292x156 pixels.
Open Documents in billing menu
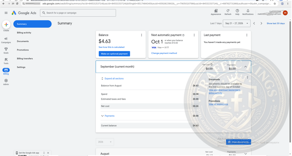(23, 41)
